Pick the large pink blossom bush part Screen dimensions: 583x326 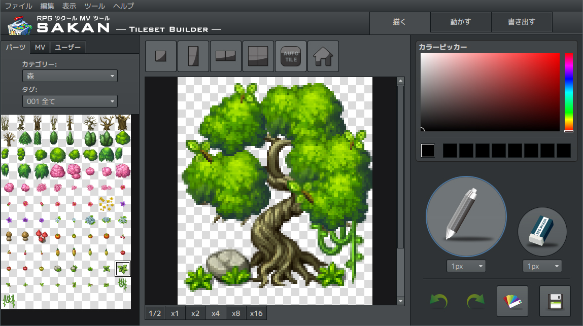pyautogui.click(x=123, y=171)
